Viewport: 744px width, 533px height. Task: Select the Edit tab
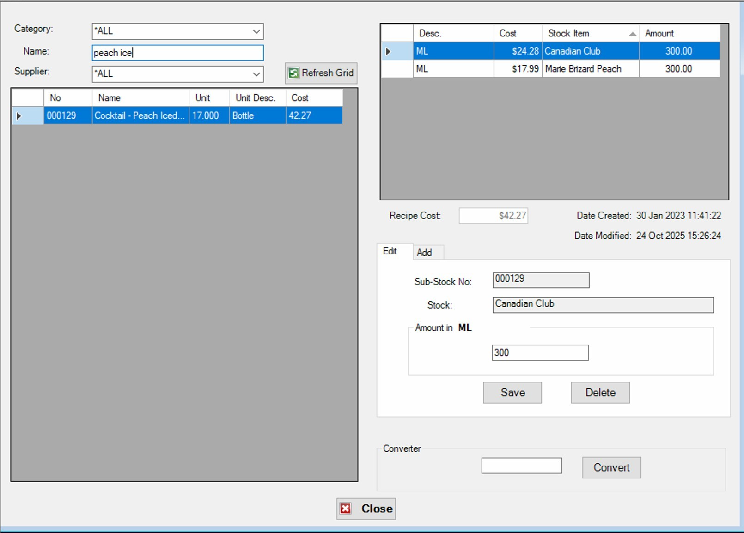[390, 251]
